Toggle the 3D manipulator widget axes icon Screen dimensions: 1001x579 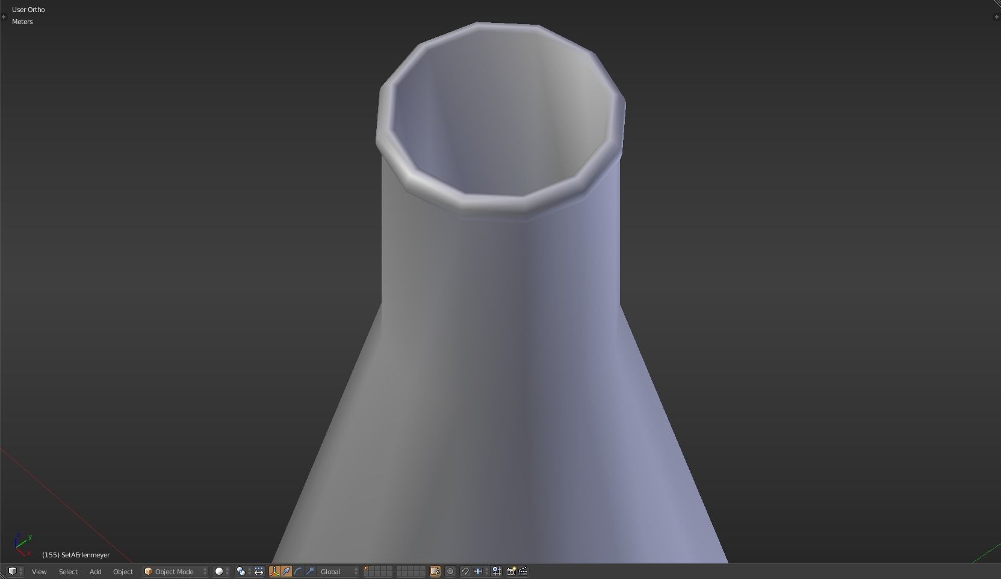pos(274,571)
